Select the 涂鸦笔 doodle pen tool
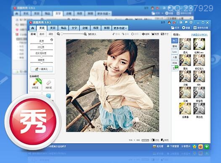The height and width of the screenshot is (163, 221). click(x=35, y=85)
